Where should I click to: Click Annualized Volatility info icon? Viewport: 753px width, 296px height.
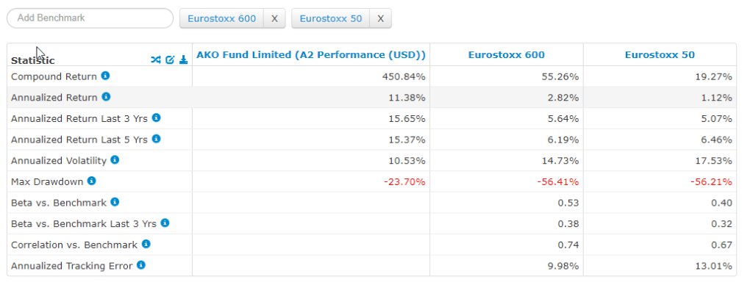(115, 159)
